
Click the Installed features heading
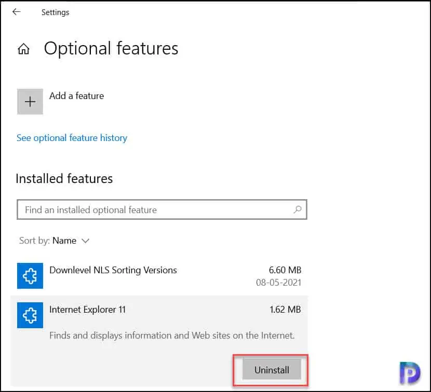point(64,178)
